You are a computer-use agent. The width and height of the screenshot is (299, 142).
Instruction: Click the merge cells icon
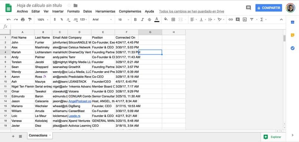pos(180,19)
